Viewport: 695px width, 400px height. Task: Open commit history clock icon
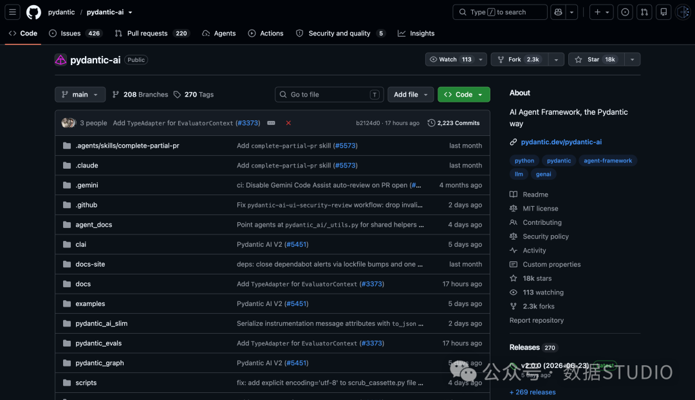(x=431, y=123)
